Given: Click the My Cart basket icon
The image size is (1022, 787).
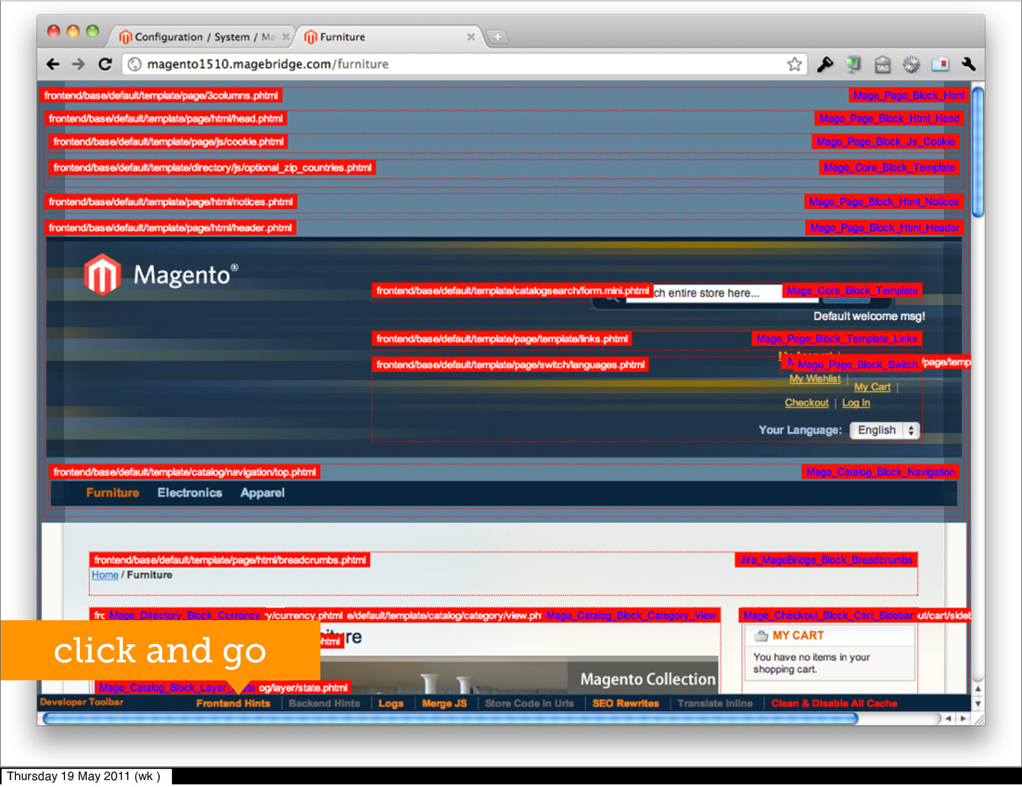Looking at the screenshot, I should pyautogui.click(x=761, y=636).
